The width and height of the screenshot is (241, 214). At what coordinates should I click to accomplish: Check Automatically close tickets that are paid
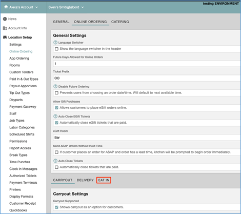click(56, 167)
